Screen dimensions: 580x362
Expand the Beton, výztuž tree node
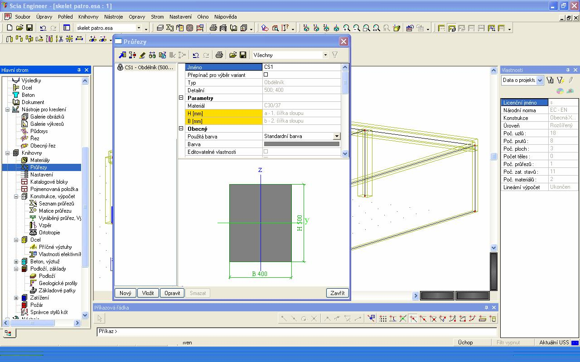[16, 262]
